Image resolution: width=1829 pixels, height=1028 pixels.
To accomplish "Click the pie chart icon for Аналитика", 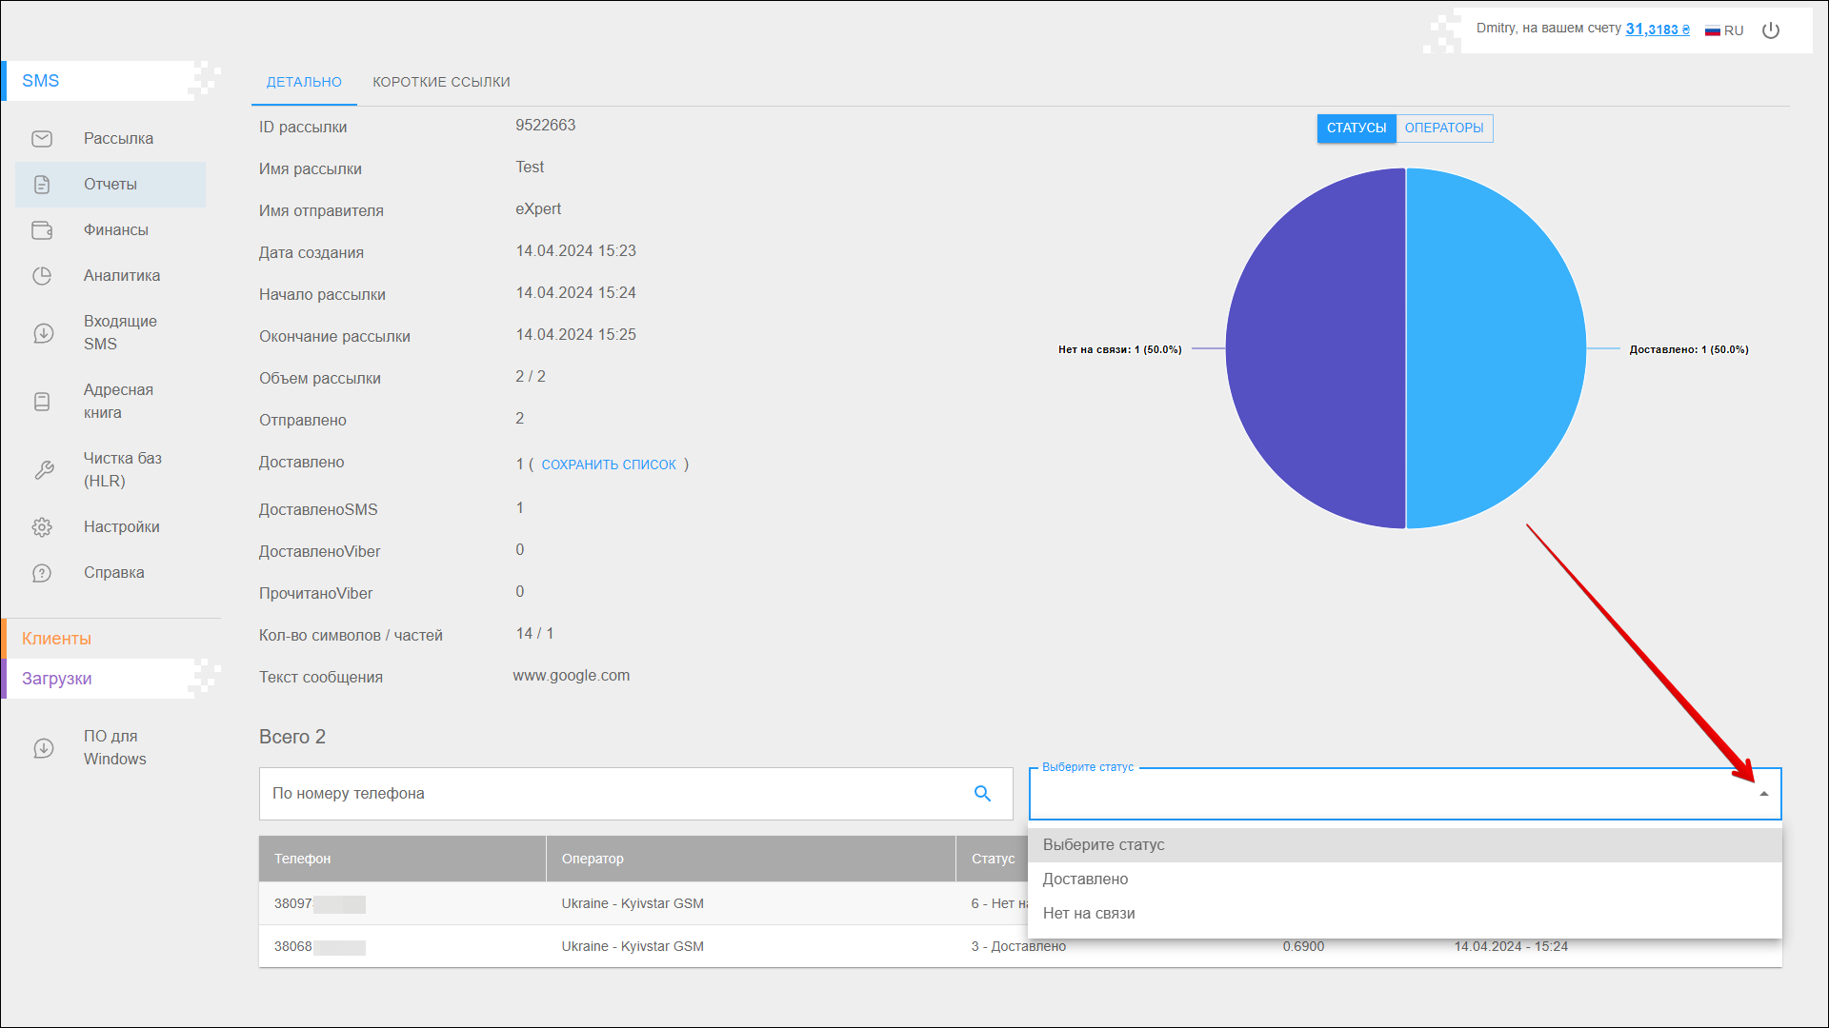I will (x=42, y=276).
